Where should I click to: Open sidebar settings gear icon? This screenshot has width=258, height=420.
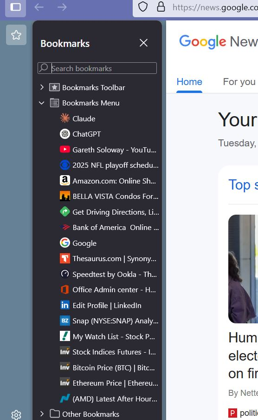16,414
